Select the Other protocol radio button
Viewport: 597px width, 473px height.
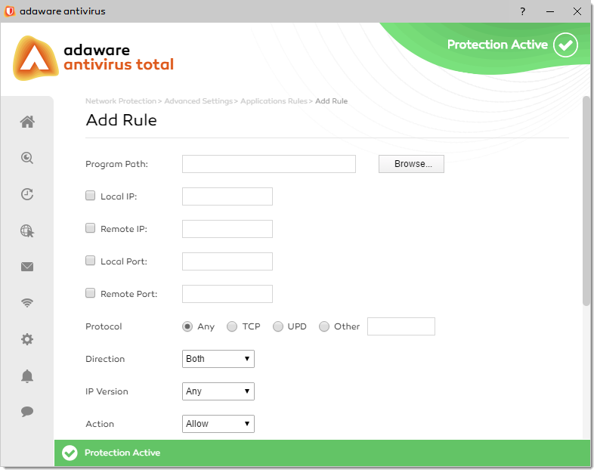tap(324, 326)
